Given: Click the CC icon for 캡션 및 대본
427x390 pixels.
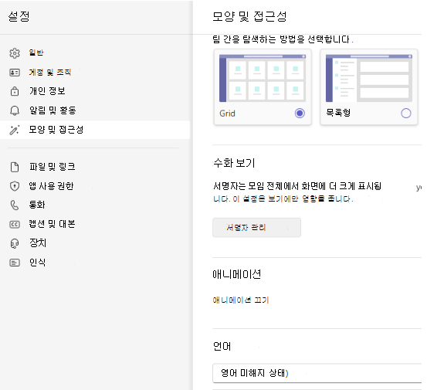Looking at the screenshot, I should 15,225.
